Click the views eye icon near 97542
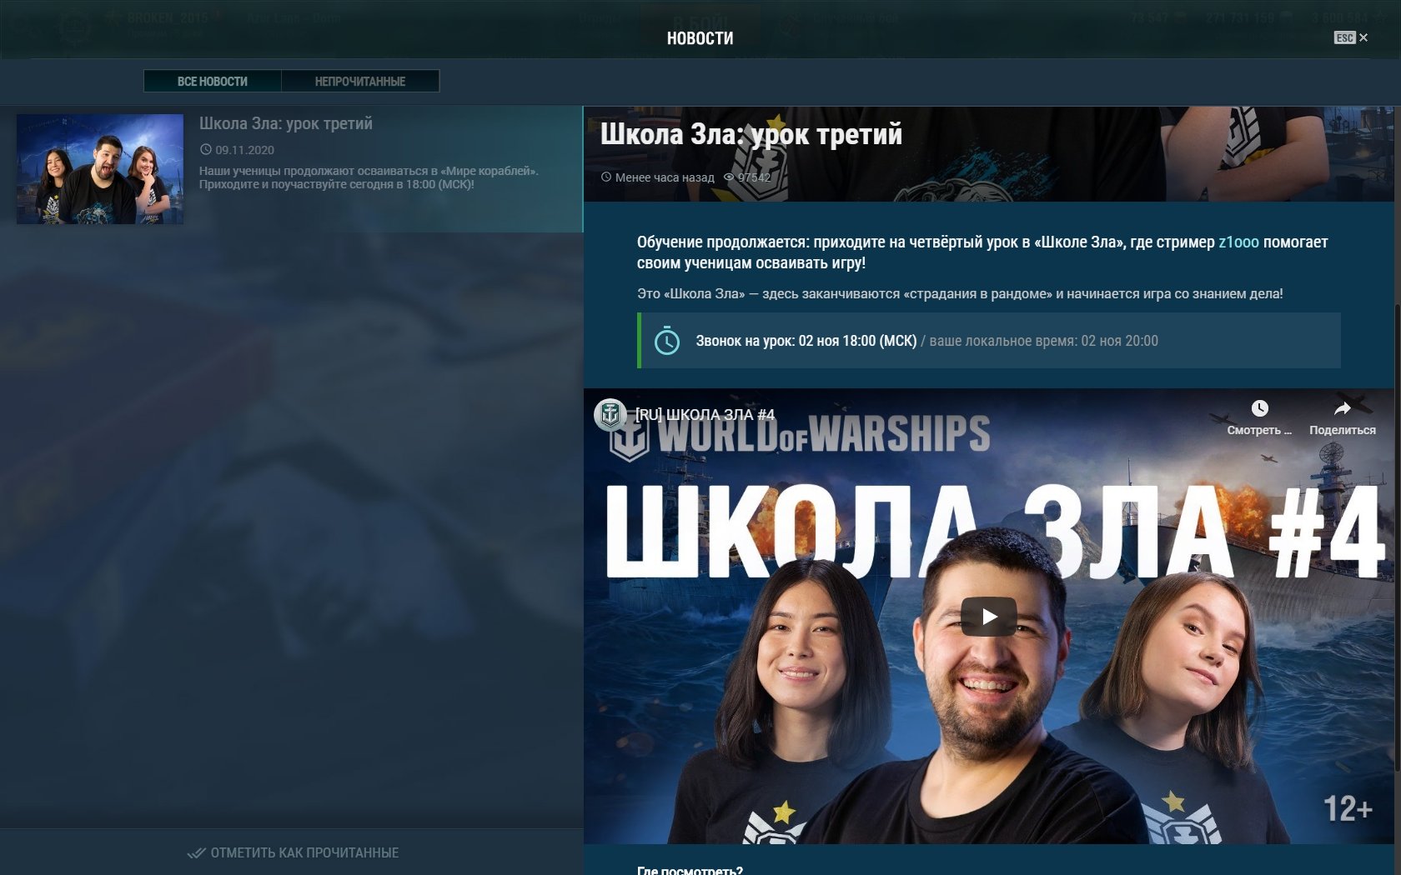Screen dimensions: 1401x875 coord(729,177)
